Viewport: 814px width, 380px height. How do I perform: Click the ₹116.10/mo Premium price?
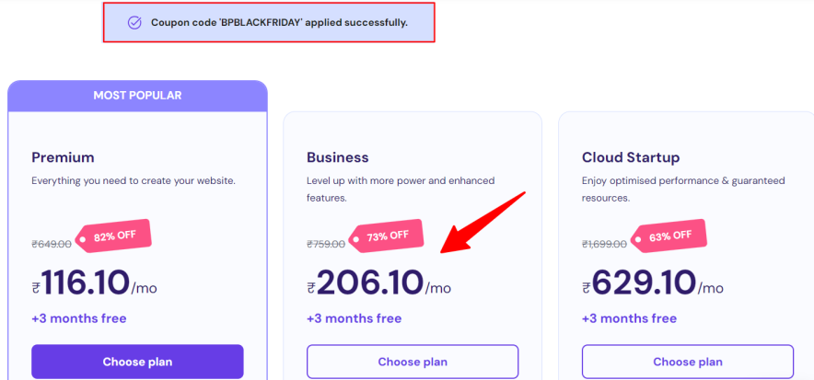pos(94,282)
